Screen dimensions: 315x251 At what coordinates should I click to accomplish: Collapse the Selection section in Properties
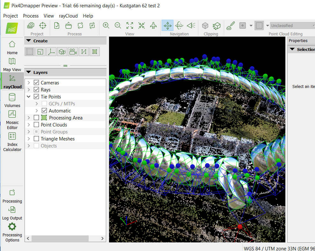click(x=292, y=49)
